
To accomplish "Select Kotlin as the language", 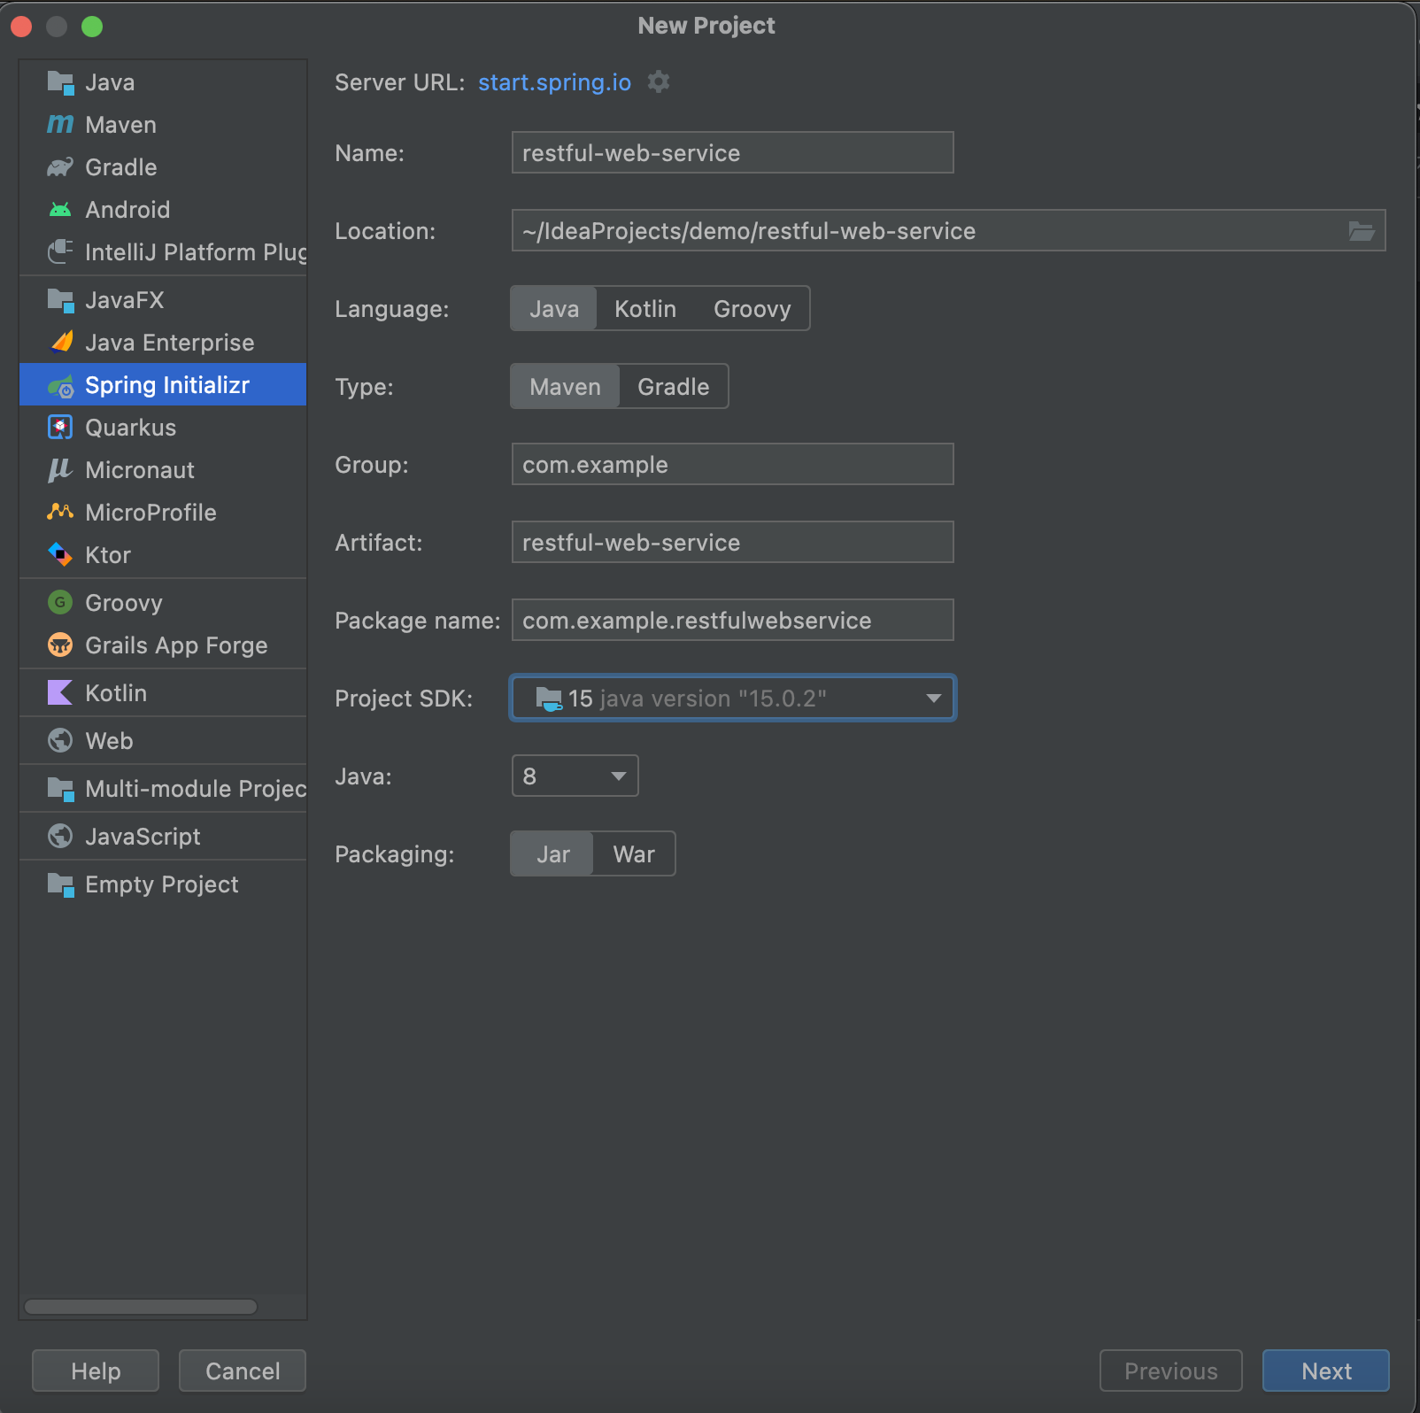I will pyautogui.click(x=645, y=309).
